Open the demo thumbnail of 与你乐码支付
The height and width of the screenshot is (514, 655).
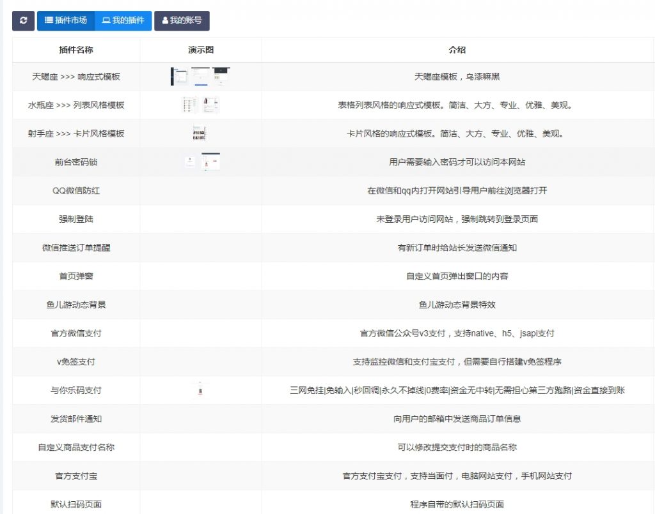pyautogui.click(x=200, y=391)
